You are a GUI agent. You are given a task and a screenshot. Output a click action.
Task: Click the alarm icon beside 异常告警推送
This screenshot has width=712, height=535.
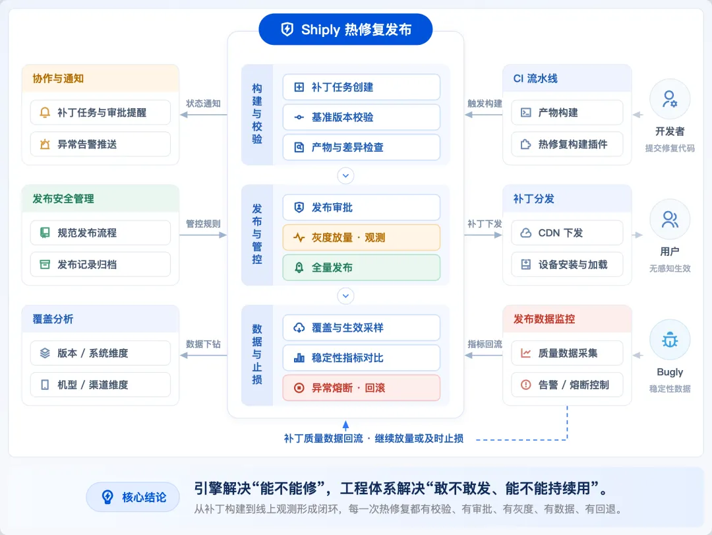(x=45, y=144)
